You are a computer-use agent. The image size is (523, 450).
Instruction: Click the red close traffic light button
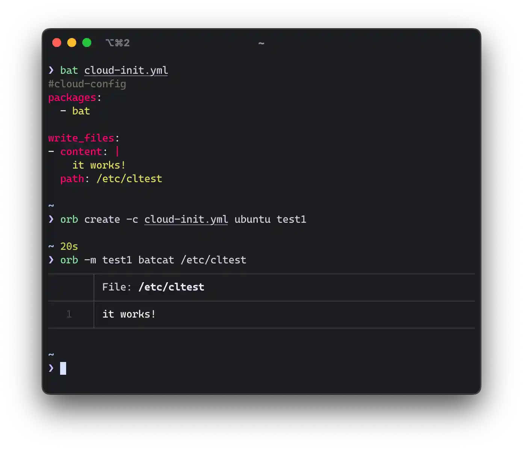[x=57, y=43]
